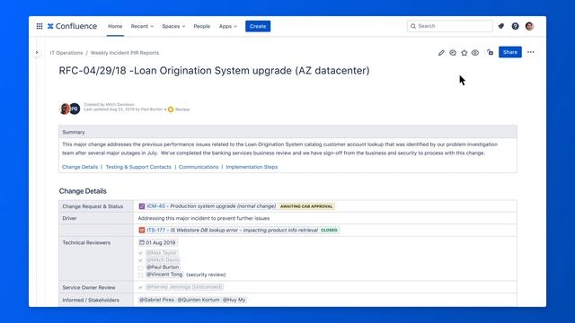Click the 01 Aug 2019 date text
The height and width of the screenshot is (323, 575).
tap(161, 242)
